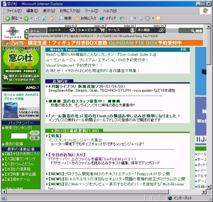213x202 pixels.
Task: Click the 記事 search button
Action: pos(34,138)
